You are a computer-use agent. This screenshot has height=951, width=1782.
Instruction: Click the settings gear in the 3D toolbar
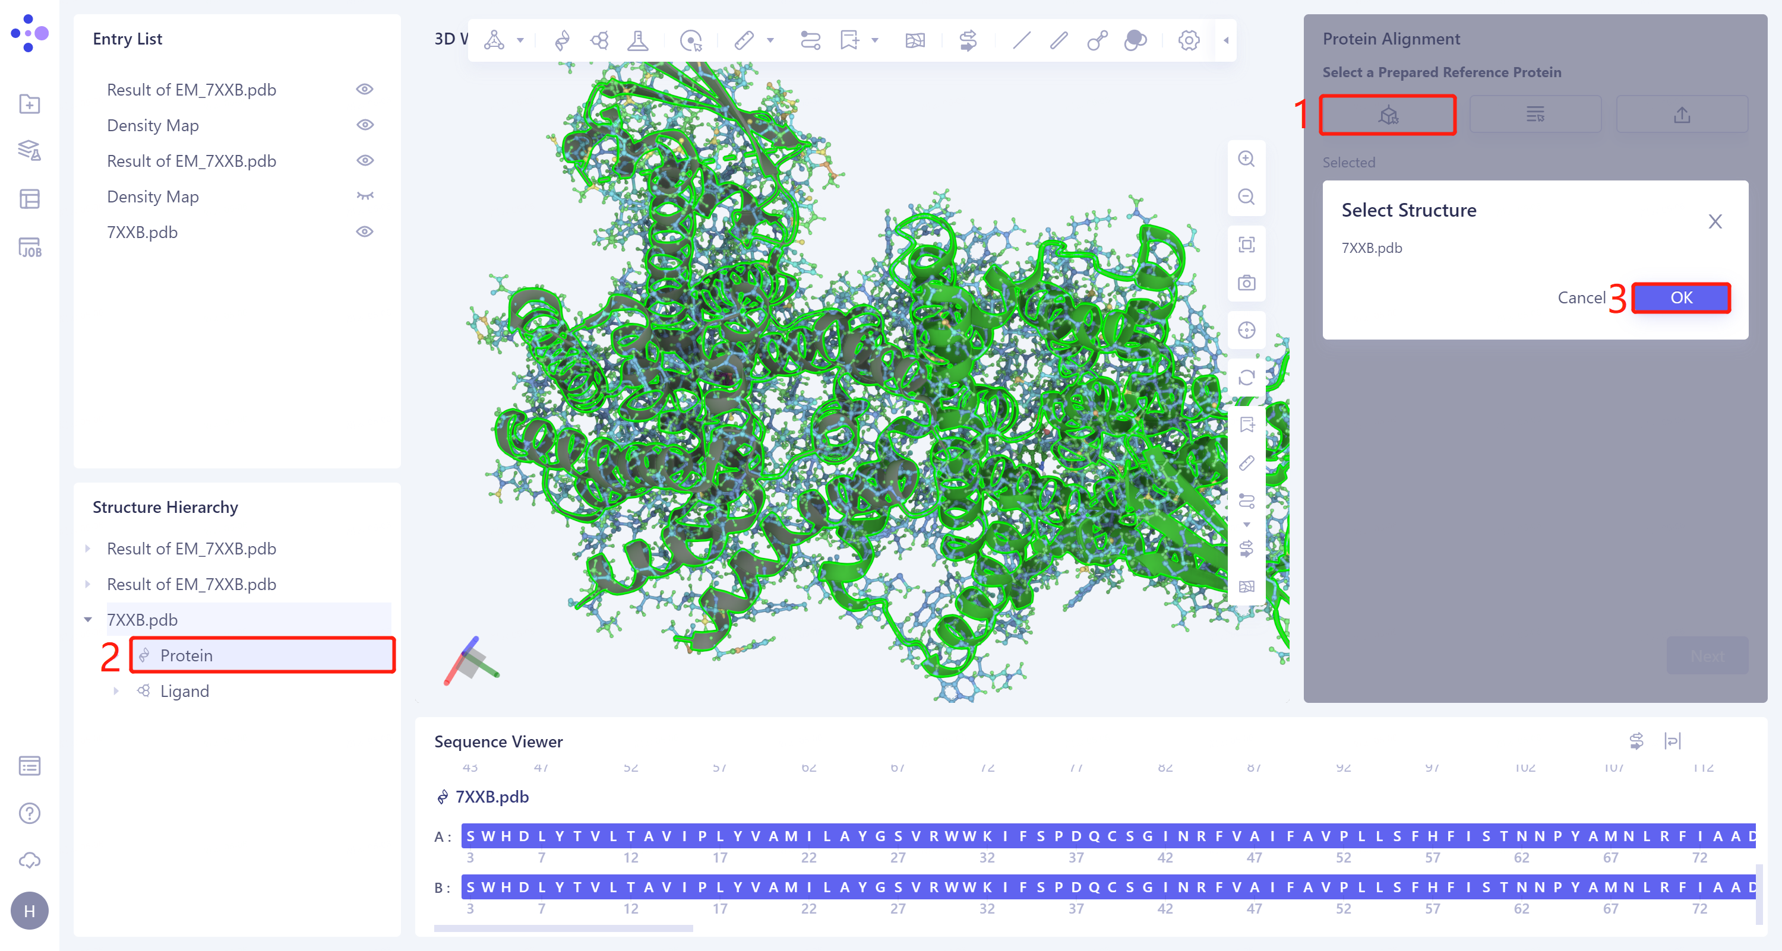(x=1189, y=40)
